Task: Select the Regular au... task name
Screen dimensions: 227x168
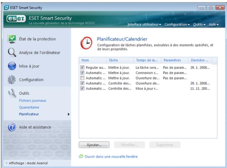Action: [x=96, y=68]
